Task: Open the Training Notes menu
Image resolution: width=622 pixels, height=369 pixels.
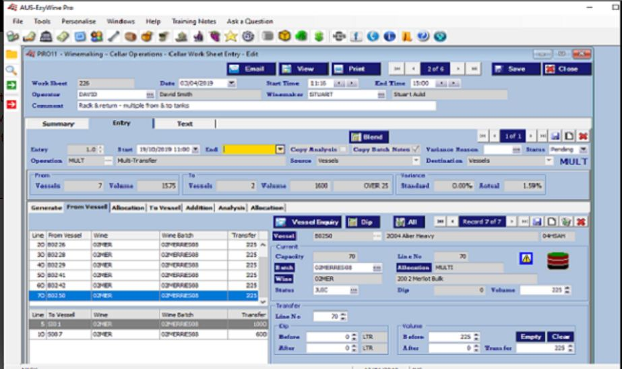Action: click(x=194, y=21)
